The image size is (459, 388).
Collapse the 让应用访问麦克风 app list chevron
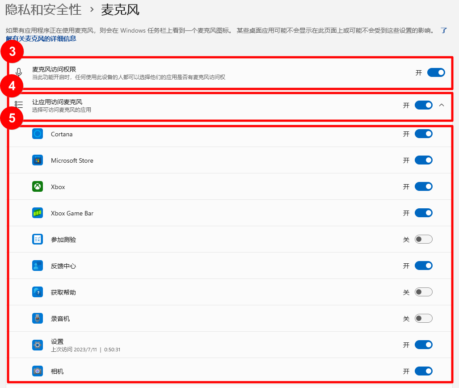coord(442,105)
